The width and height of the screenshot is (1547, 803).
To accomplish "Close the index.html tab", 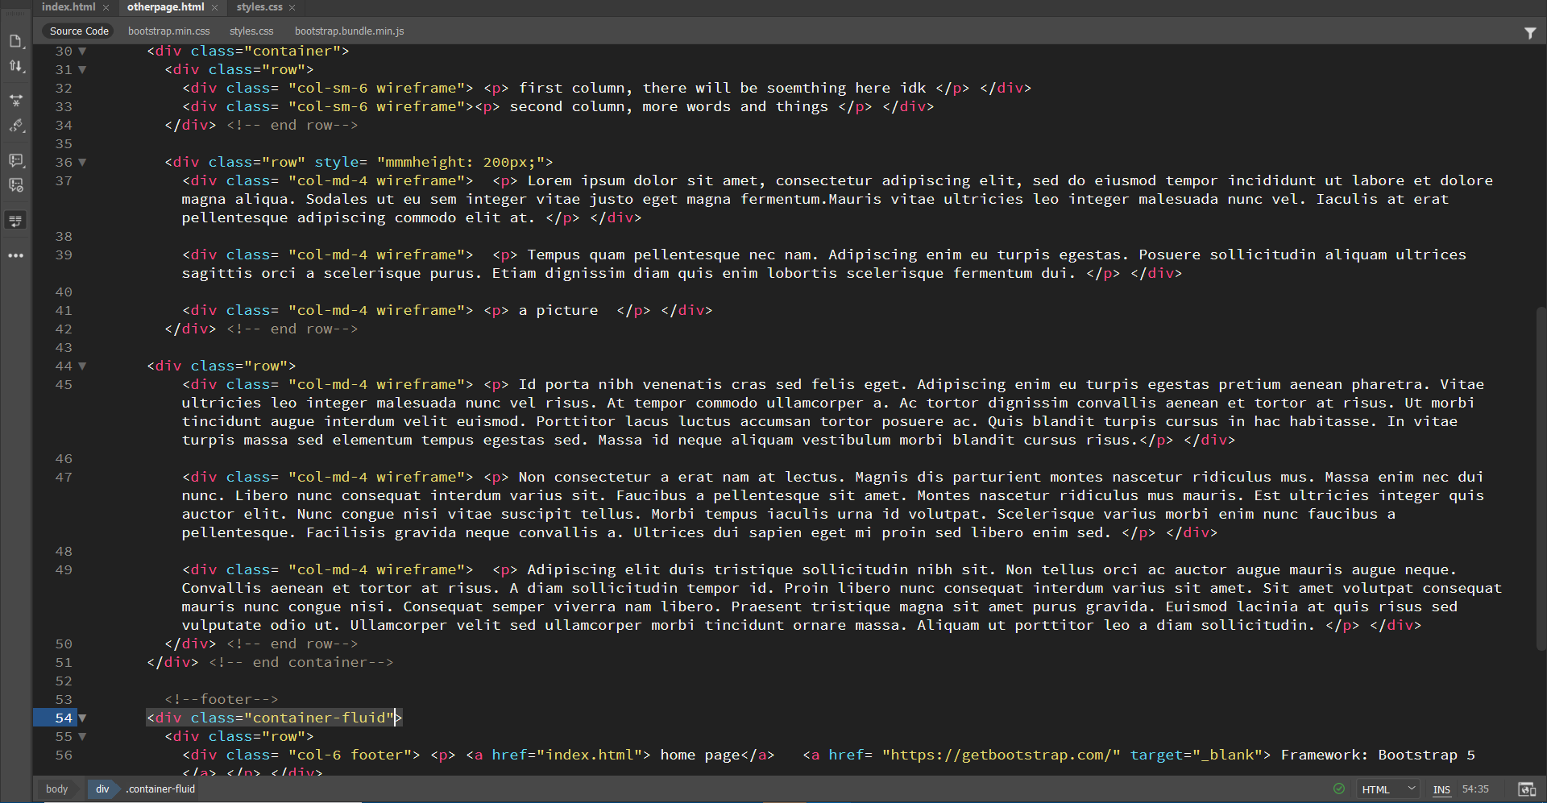I will tap(106, 7).
